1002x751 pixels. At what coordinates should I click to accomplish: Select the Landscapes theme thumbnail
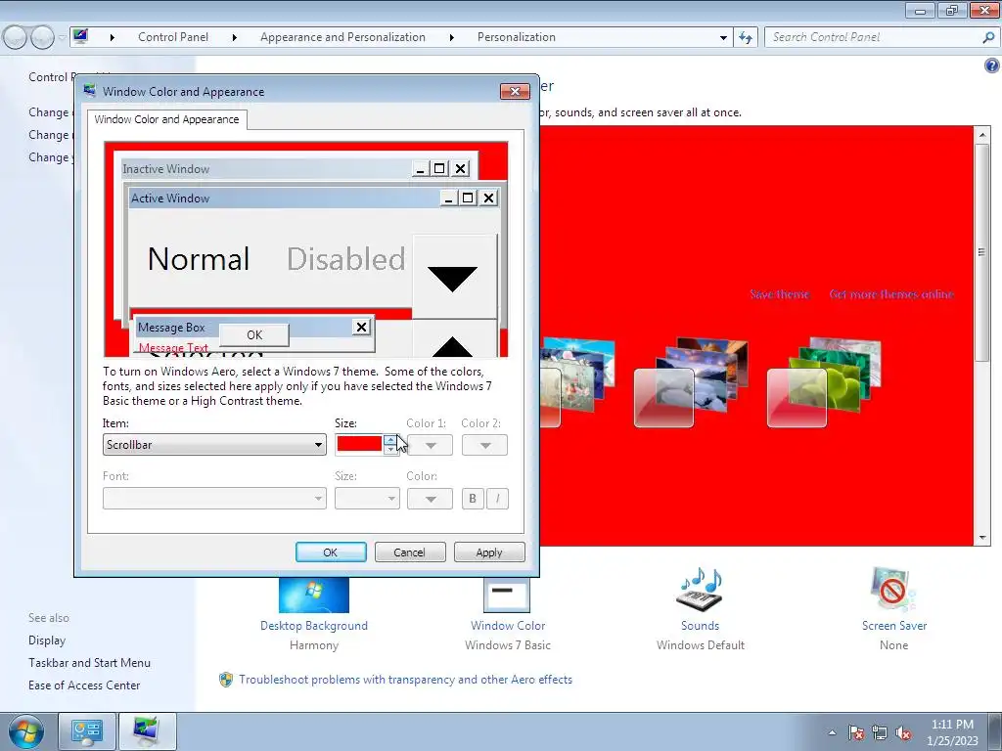coord(690,382)
